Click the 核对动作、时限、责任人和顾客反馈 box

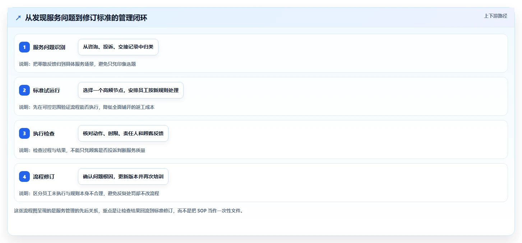123,133
